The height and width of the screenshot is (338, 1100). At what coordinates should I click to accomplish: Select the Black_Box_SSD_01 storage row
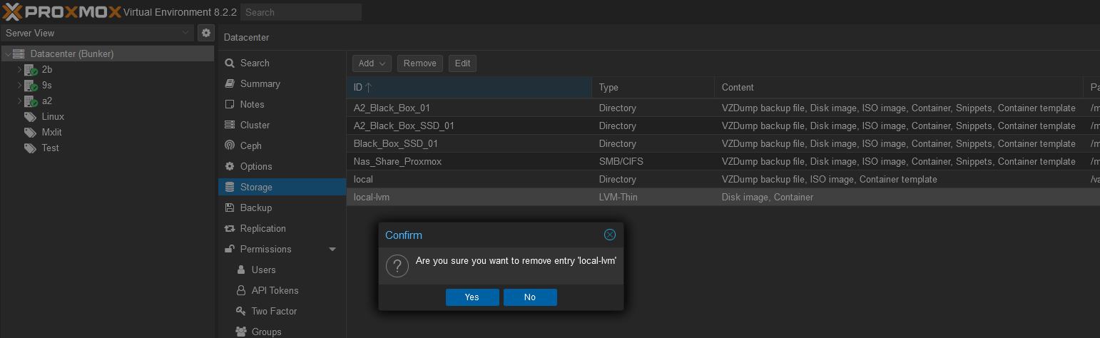[723, 143]
